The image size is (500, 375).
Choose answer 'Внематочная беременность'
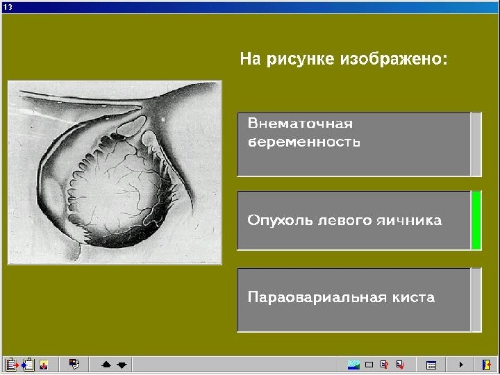click(354, 144)
